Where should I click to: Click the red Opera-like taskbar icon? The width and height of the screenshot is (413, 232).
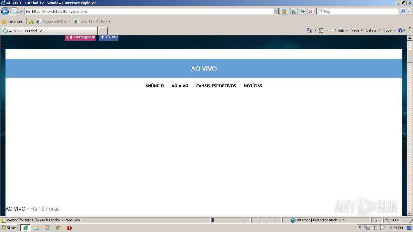point(69,228)
